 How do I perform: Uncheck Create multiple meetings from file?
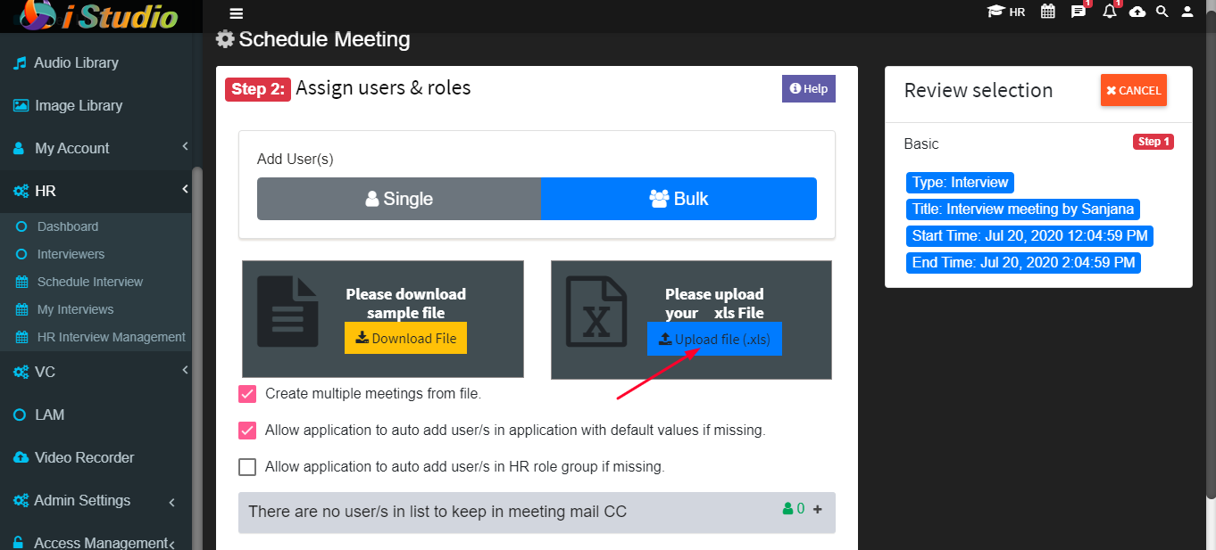[247, 394]
